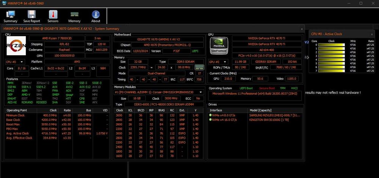Viewport: 379px width, 178px height.
Task: Click the BIOS Date 12/03/2024 field
Action: tap(140, 51)
